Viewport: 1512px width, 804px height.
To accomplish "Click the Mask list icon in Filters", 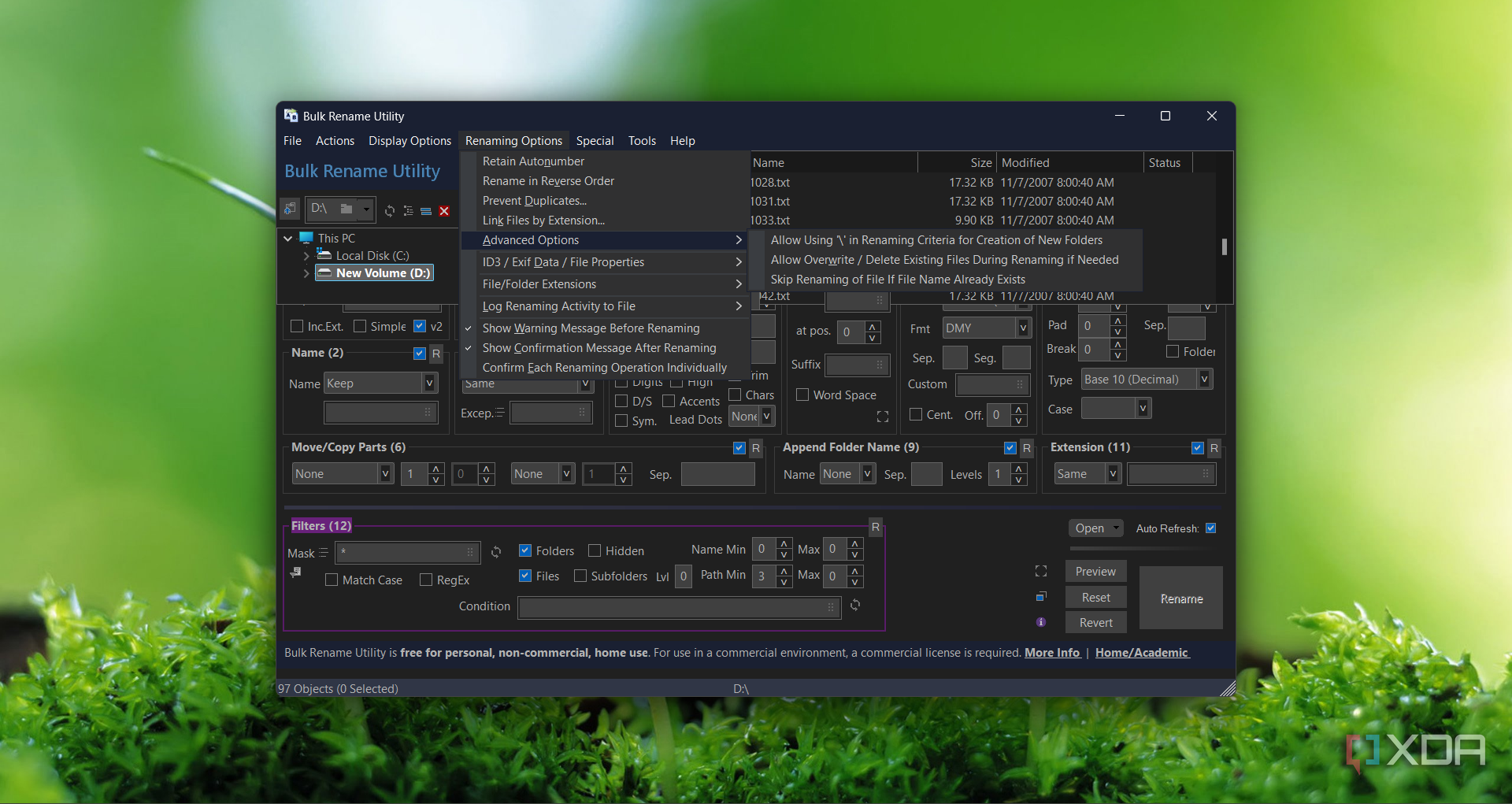I will (x=324, y=553).
